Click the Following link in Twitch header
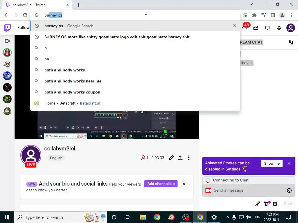 23,28
